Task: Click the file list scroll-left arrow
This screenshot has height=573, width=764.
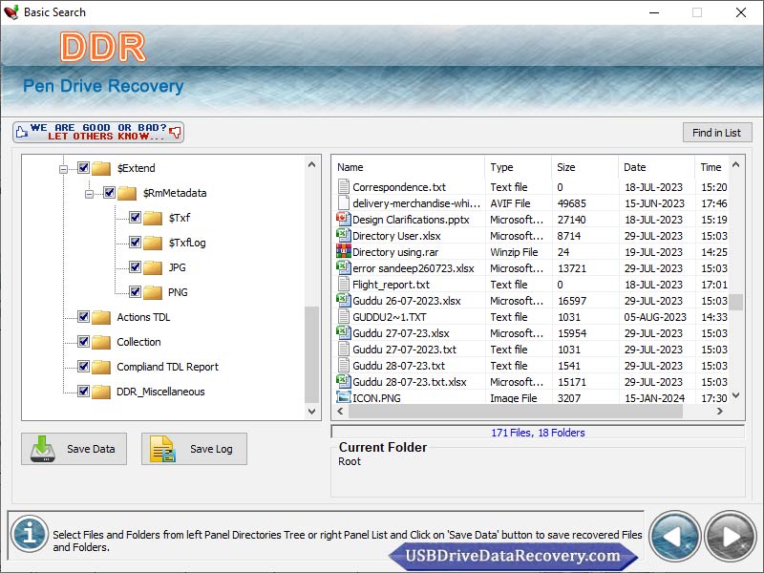Action: tap(340, 412)
